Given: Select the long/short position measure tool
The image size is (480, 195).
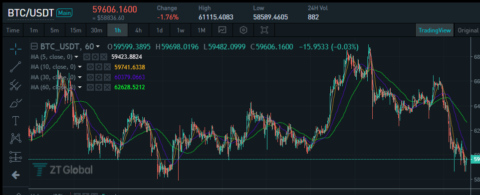Looking at the screenshot, I should coord(15,157).
